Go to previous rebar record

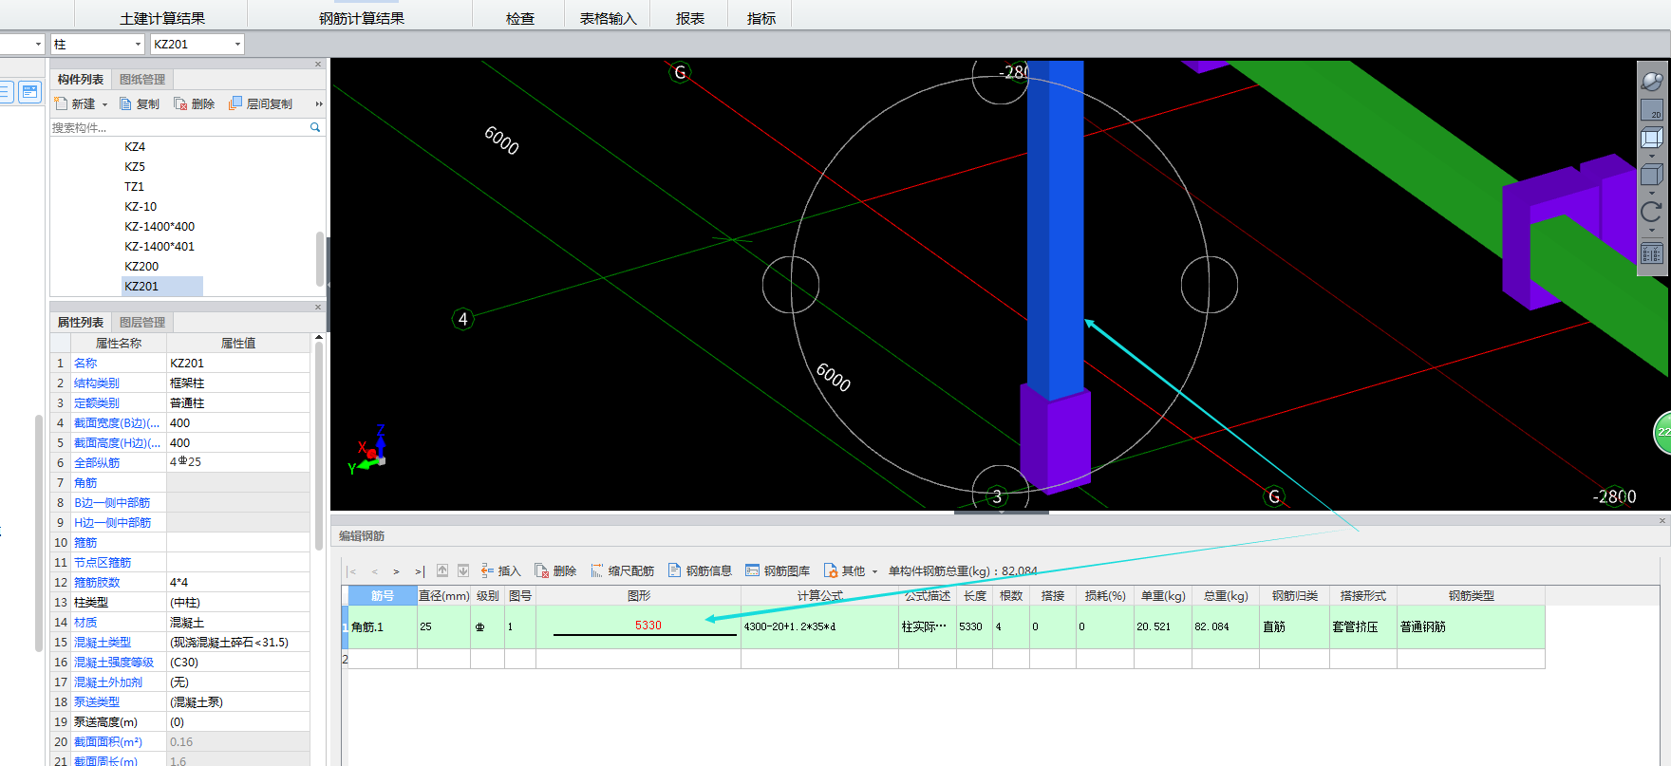(375, 571)
